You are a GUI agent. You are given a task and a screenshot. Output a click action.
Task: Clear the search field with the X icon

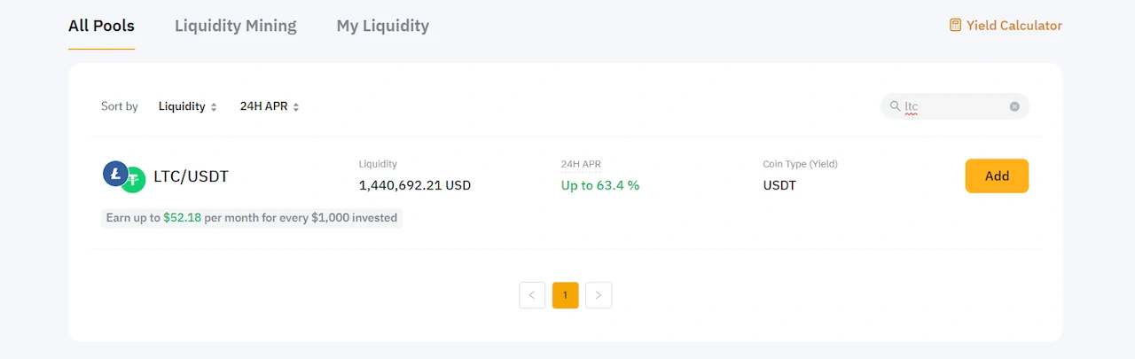pyautogui.click(x=1014, y=106)
